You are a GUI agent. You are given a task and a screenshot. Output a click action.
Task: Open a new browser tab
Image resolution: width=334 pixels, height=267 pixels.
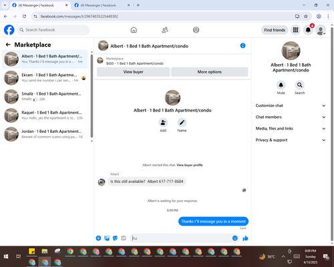[138, 5]
